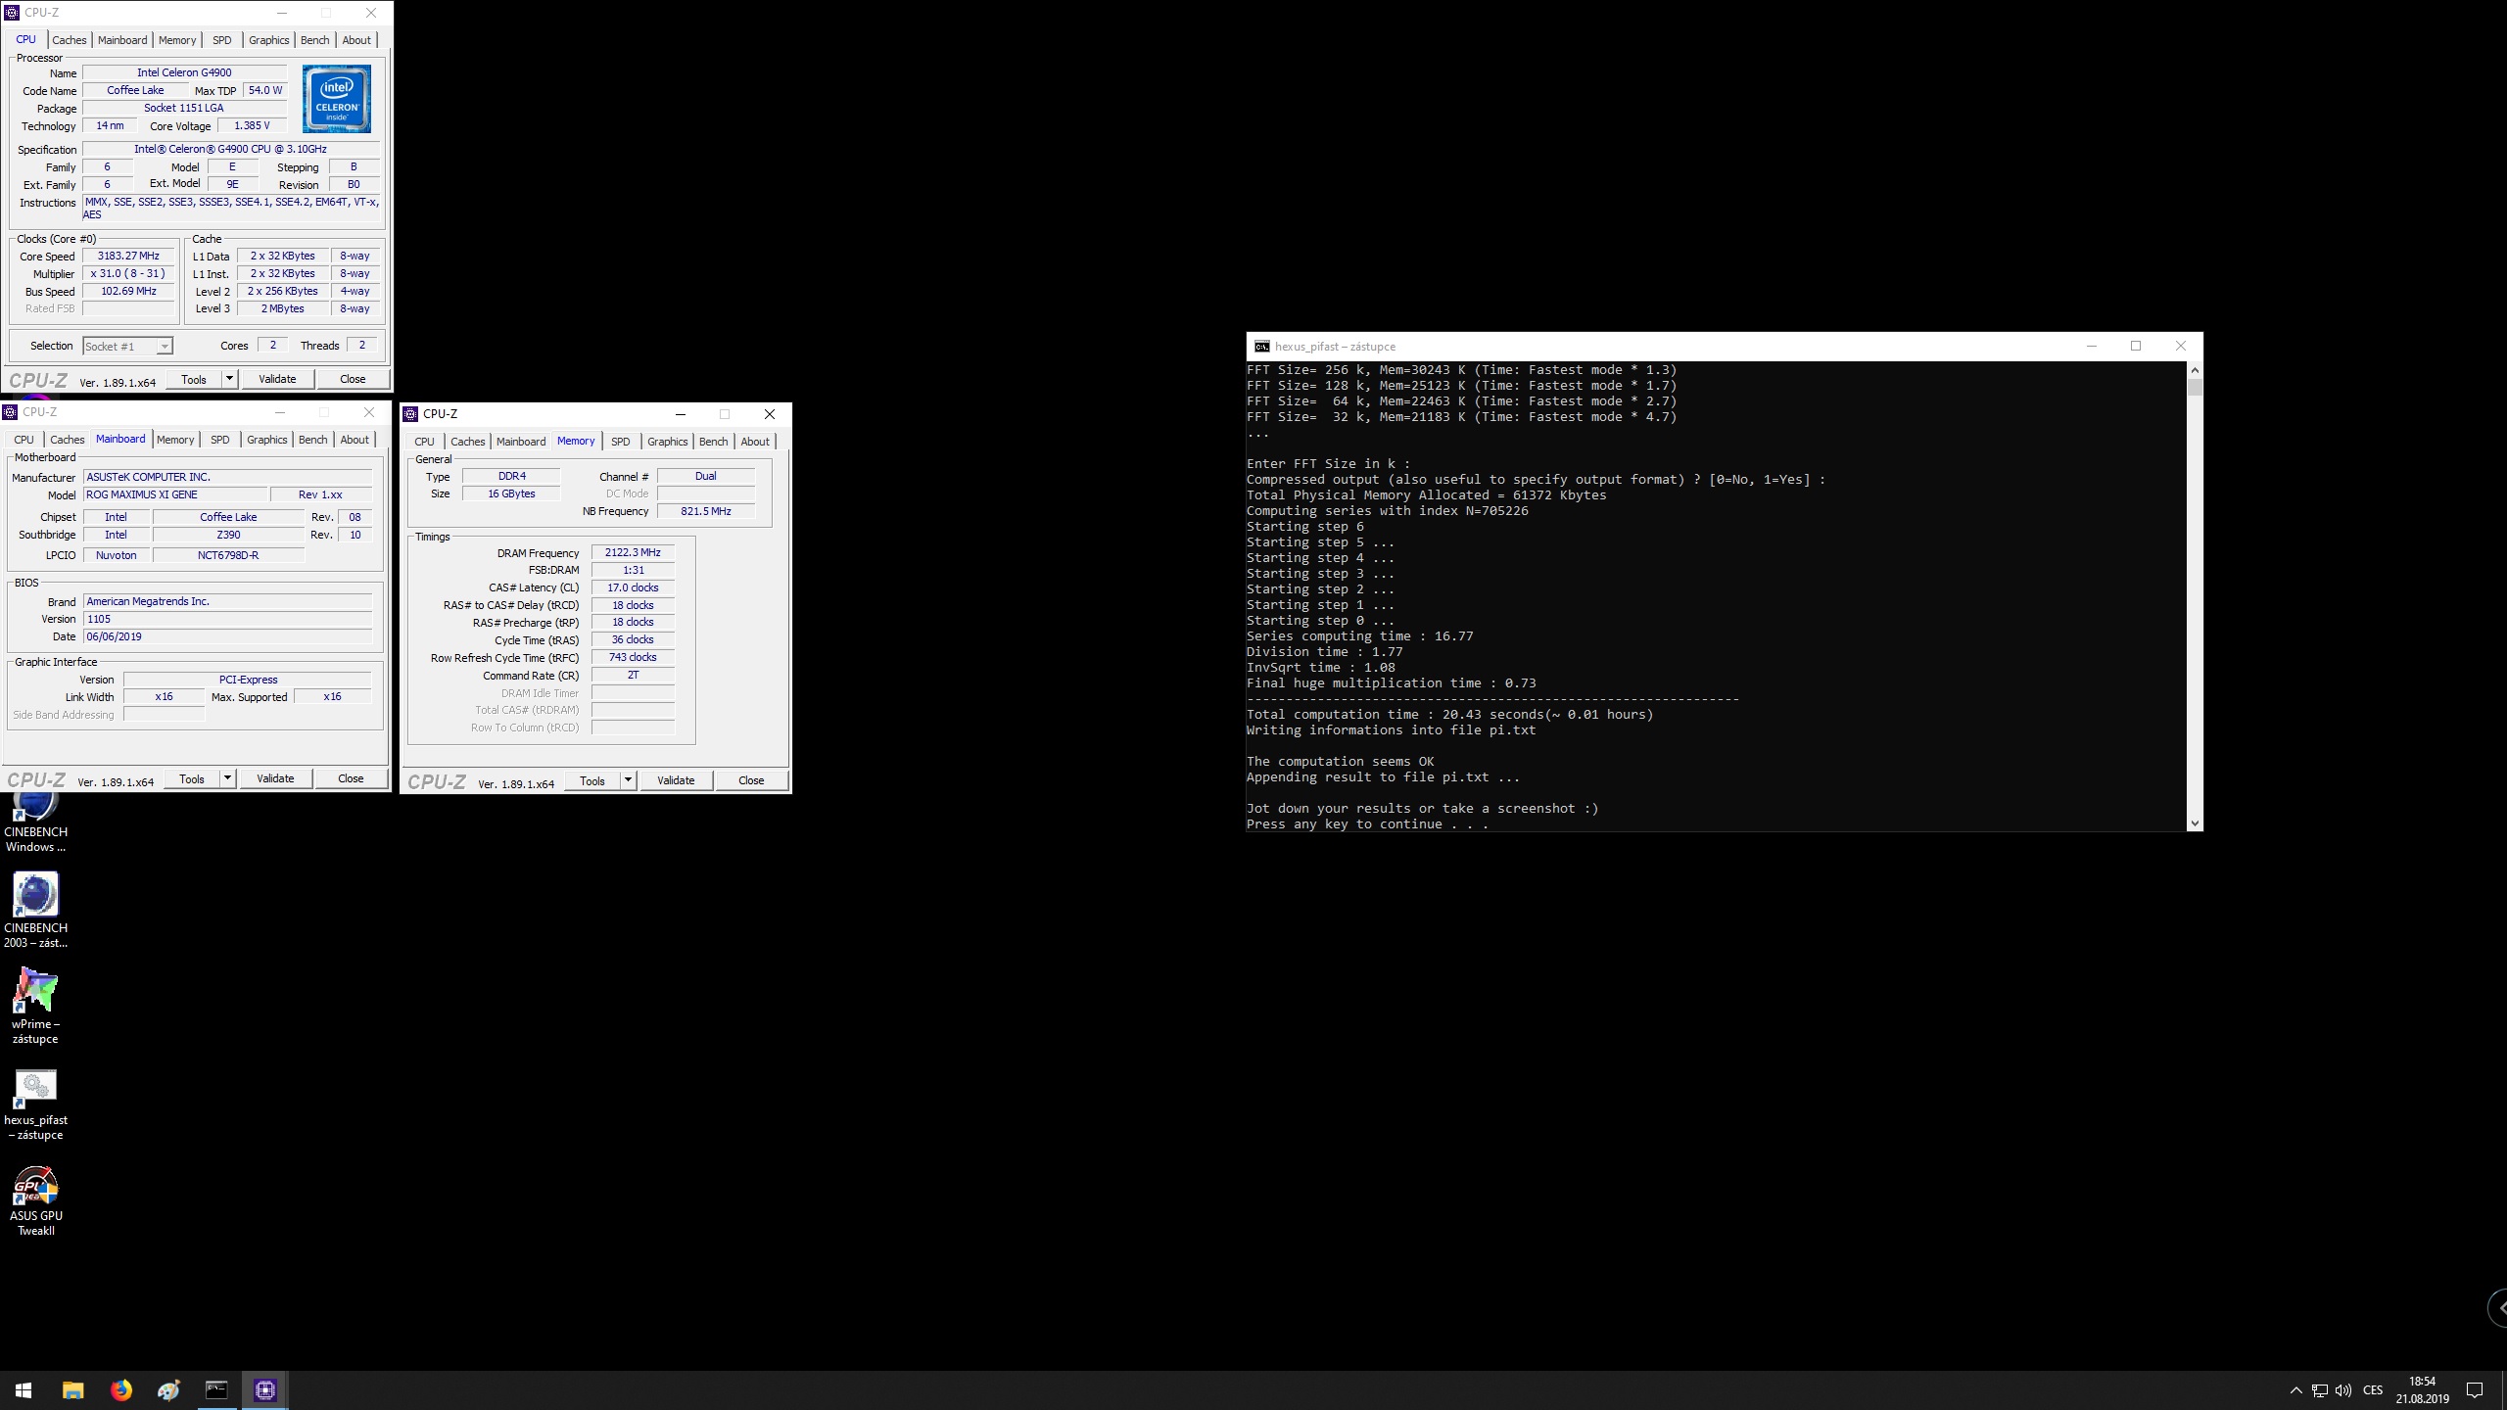
Task: Select Memory tab in the Mainboard CPU-Z window
Action: click(175, 440)
